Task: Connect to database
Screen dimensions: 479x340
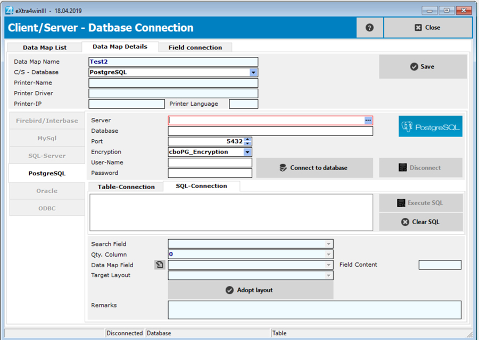Action: 315,168
